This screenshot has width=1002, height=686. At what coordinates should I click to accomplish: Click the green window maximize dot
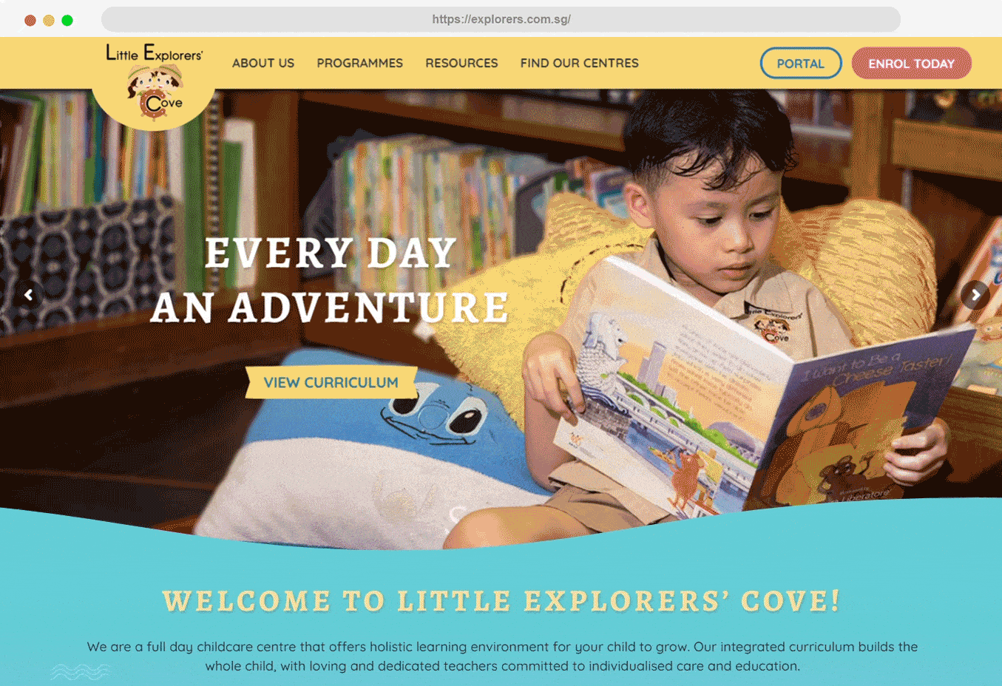click(x=67, y=20)
